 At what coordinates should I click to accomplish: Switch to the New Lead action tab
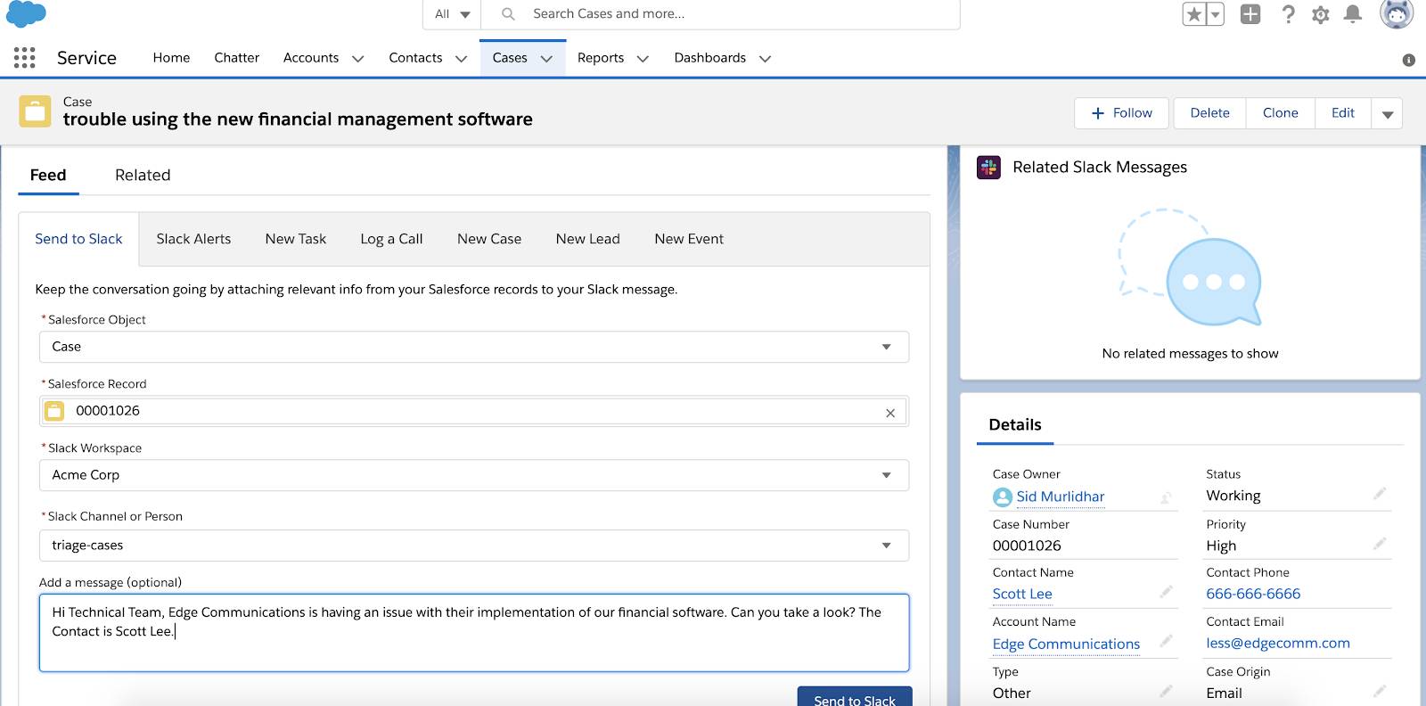(587, 239)
